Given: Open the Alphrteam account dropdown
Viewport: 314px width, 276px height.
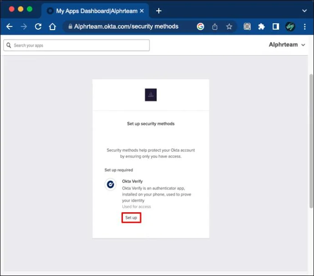Looking at the screenshot, I should tap(287, 45).
